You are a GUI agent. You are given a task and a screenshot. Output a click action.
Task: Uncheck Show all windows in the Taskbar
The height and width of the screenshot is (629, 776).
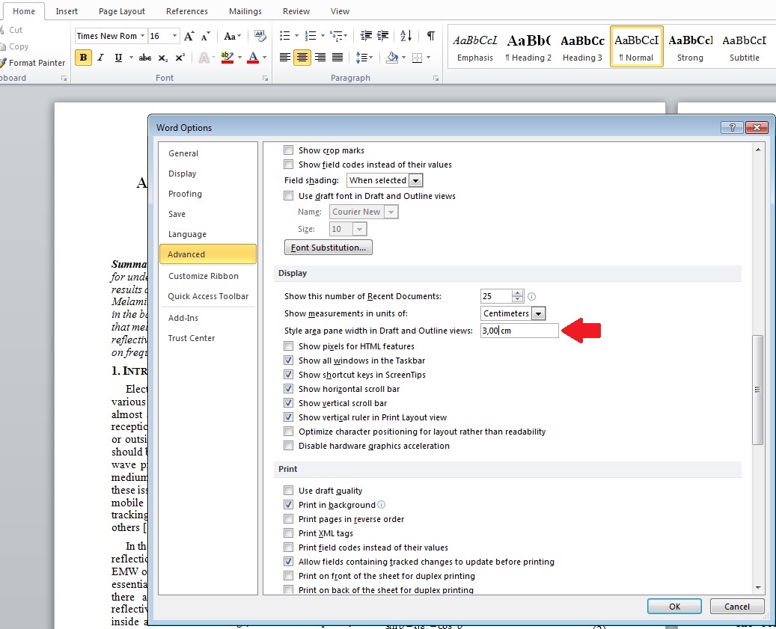[289, 360]
